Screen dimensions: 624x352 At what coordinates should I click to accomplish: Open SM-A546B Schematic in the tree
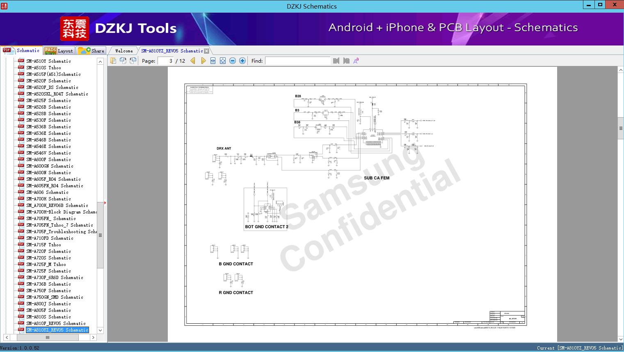[48, 140]
